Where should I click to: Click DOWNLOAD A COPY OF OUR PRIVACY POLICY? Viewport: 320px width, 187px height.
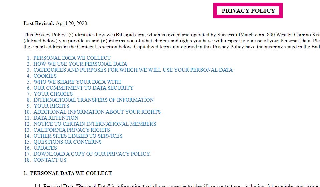(x=92, y=154)
